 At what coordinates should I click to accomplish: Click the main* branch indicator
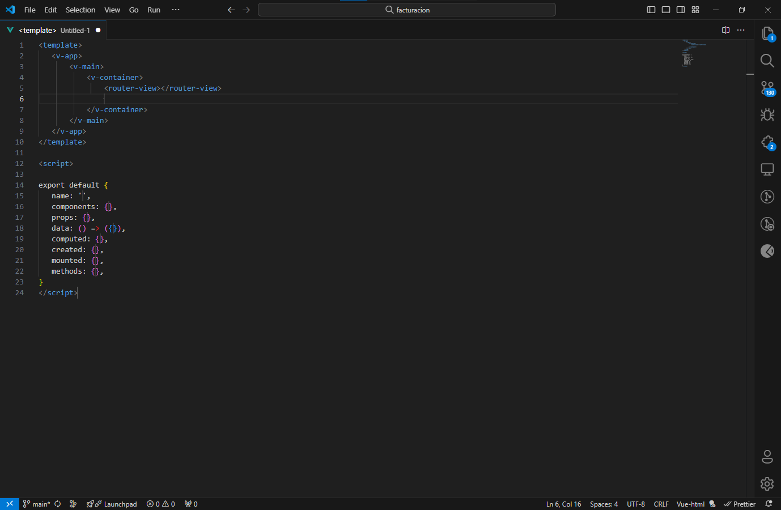(x=36, y=504)
